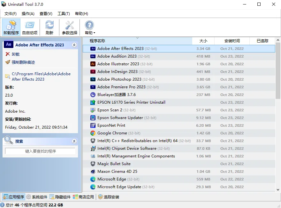Switch to the 追踪安装 tab
The width and height of the screenshot is (281, 208).
pyautogui.click(x=109, y=197)
